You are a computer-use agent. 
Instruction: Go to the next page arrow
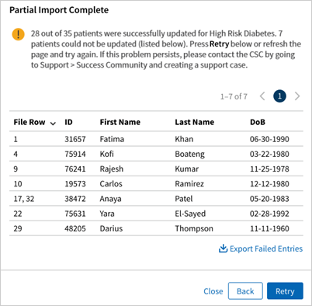(x=297, y=96)
